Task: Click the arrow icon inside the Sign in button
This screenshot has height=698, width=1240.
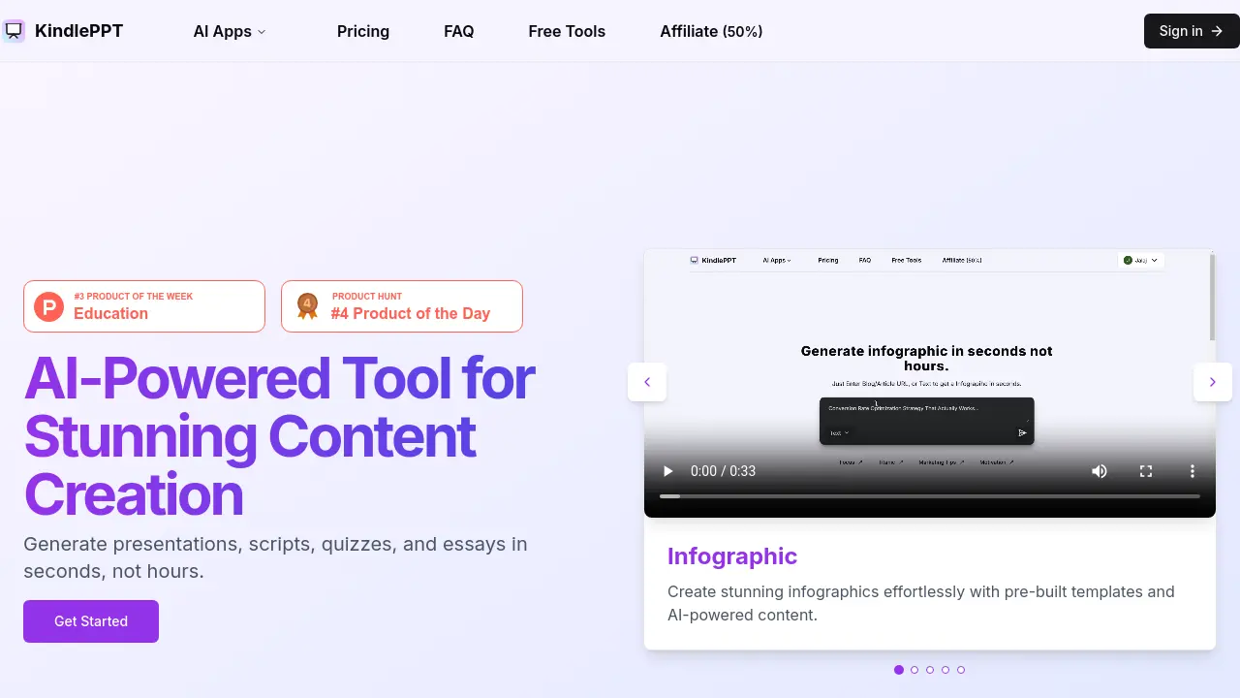Action: (1216, 31)
